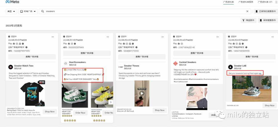Open the 所有广告 ad category dropdown
Image resolution: width=278 pixels, height=127 pixels.
28,11
